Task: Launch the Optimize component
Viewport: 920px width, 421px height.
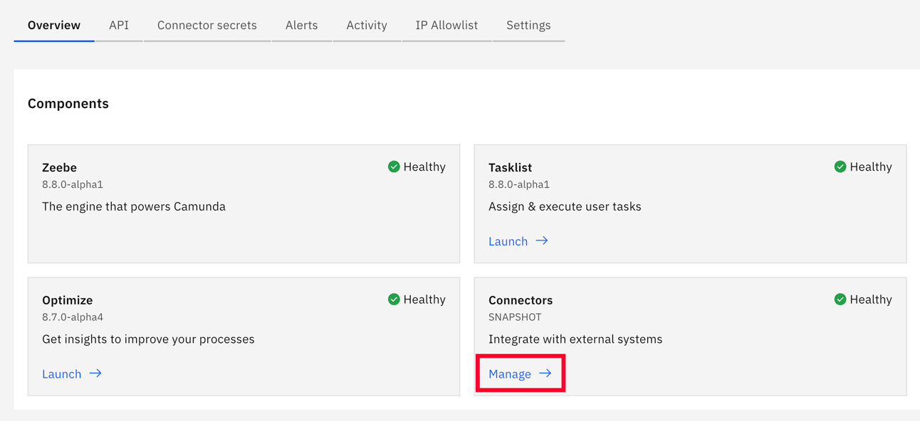Action: tap(62, 373)
